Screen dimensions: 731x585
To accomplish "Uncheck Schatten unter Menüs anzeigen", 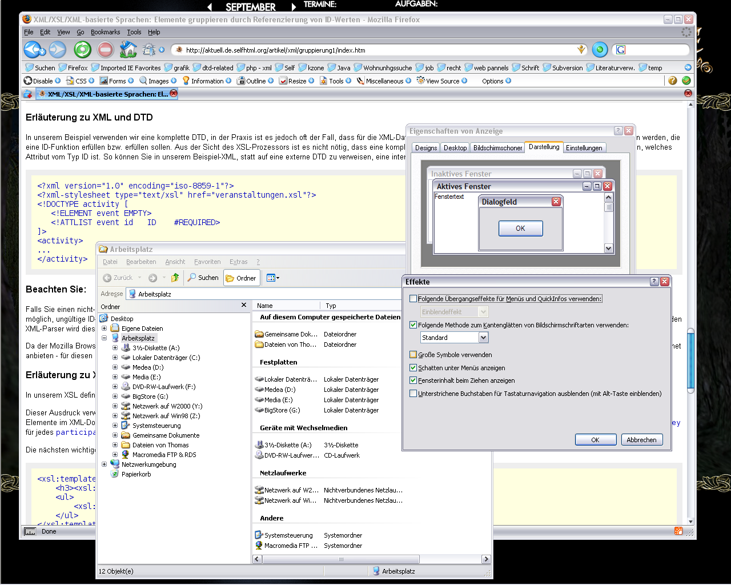I will (x=413, y=368).
